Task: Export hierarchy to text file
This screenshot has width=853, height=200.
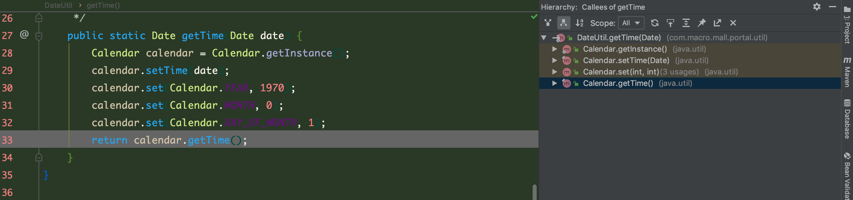Action: click(717, 23)
